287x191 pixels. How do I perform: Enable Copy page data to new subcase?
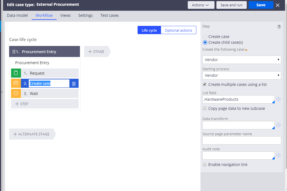pos(205,108)
